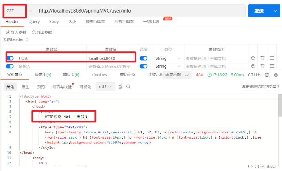Click the 请输入 parameter name placeholder field

[51, 66]
